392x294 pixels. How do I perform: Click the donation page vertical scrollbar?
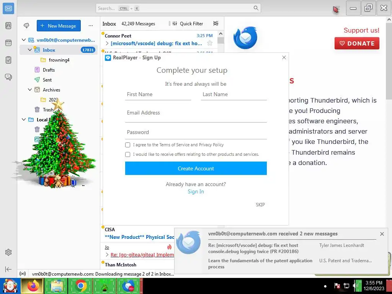tap(389, 62)
